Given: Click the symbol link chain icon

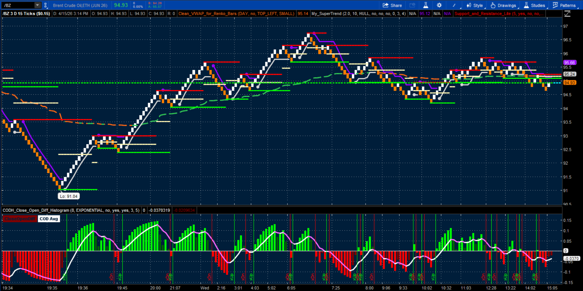Looking at the screenshot, I should pos(46,5).
